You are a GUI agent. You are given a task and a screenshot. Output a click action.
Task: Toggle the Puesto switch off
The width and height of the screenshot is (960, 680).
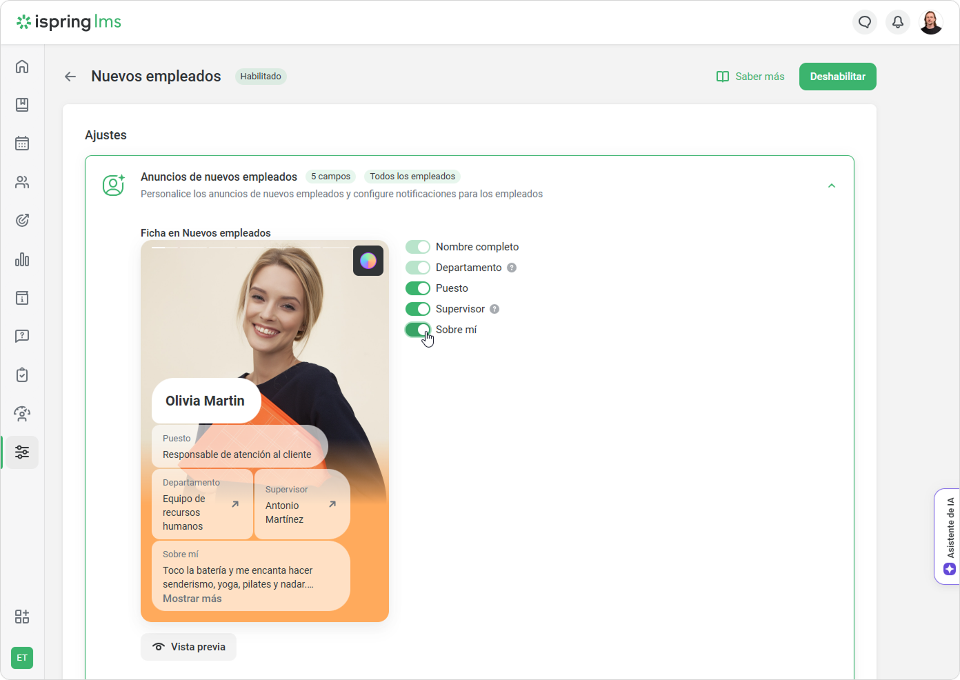click(417, 288)
